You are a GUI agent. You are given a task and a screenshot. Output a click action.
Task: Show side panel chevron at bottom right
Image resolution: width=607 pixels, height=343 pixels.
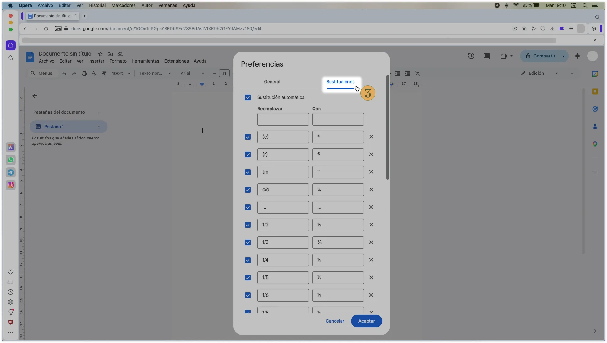pos(595,331)
